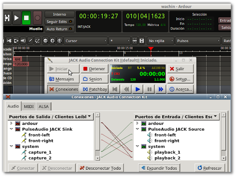Select Ardour's pencil draw tool
The height and width of the screenshot is (177, 236).
point(30,41)
